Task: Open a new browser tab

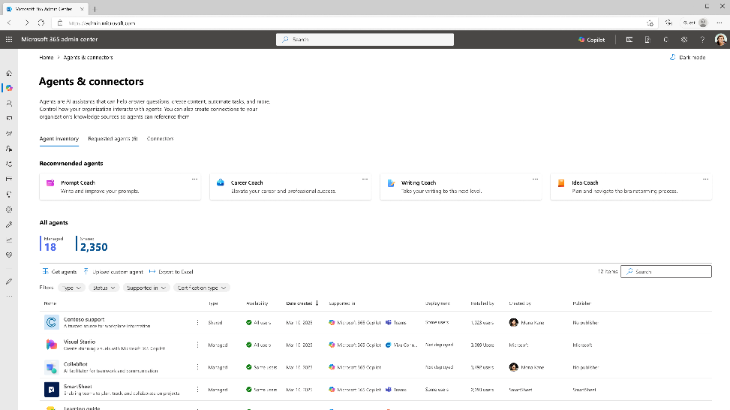Action: pos(95,9)
